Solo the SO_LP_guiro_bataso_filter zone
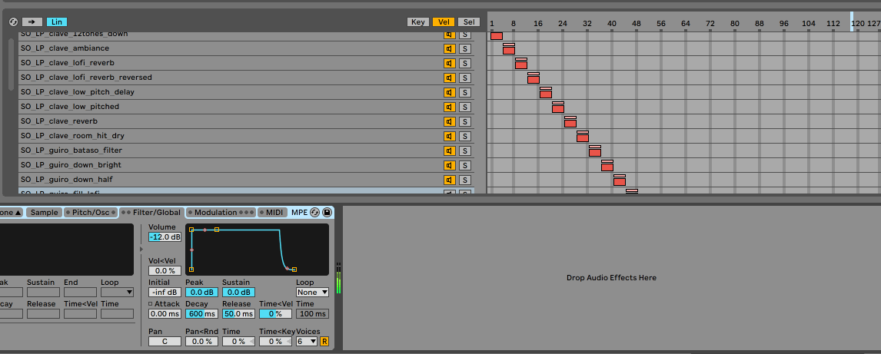 point(464,151)
